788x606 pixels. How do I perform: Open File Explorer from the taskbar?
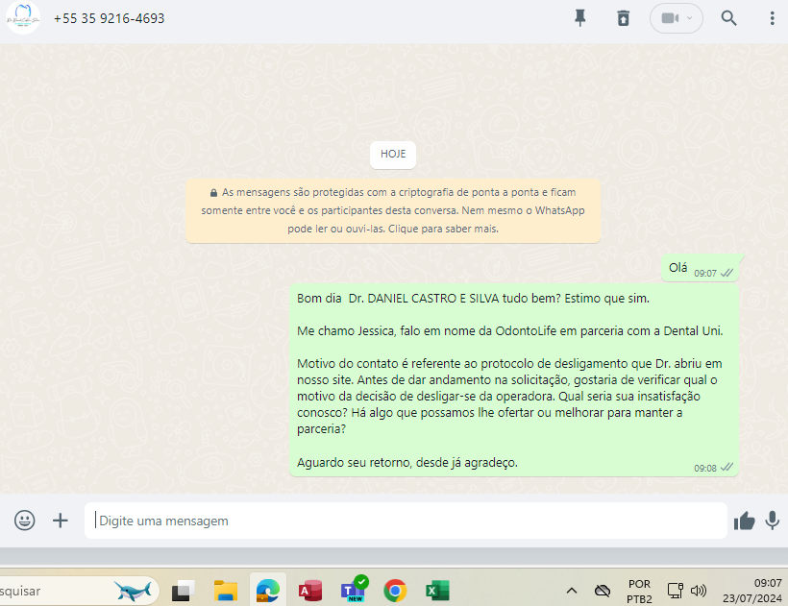coord(226,591)
